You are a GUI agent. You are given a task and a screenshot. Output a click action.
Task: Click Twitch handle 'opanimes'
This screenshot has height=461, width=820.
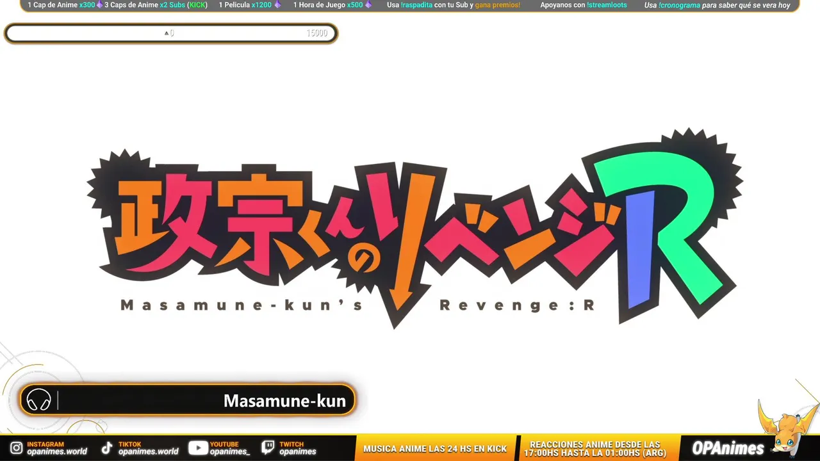click(298, 451)
